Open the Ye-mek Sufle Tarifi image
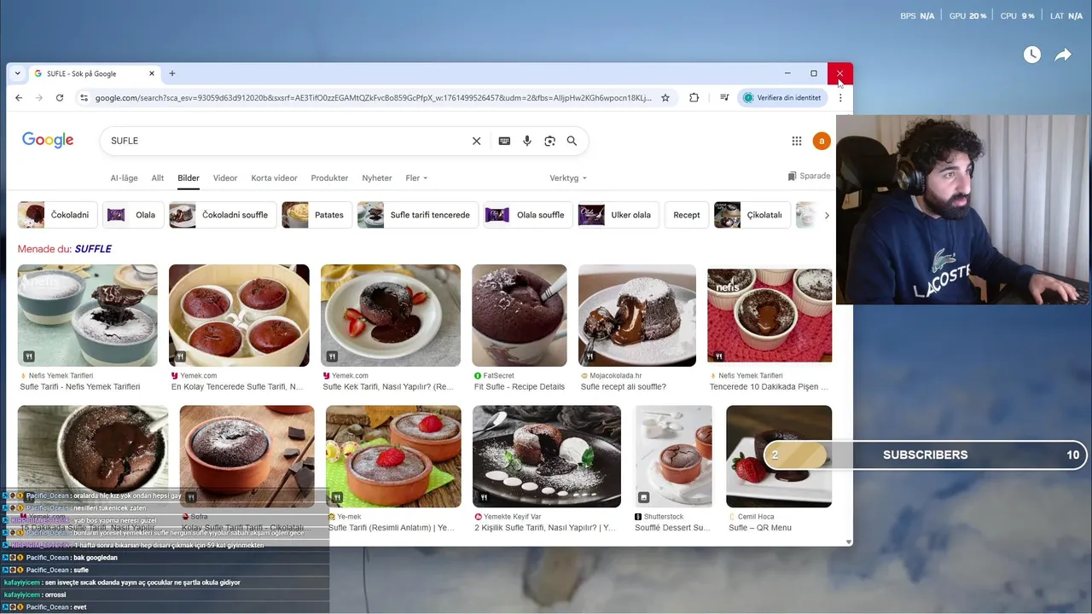Screen dimensions: 1092x614 click(x=393, y=456)
